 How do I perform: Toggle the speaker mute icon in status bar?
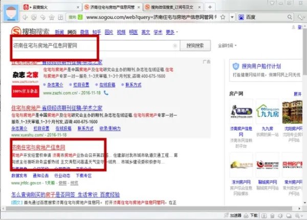coord(280,216)
